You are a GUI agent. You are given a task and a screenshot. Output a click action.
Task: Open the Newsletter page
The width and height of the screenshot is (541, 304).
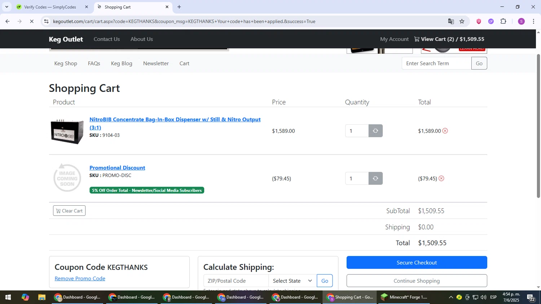(156, 63)
